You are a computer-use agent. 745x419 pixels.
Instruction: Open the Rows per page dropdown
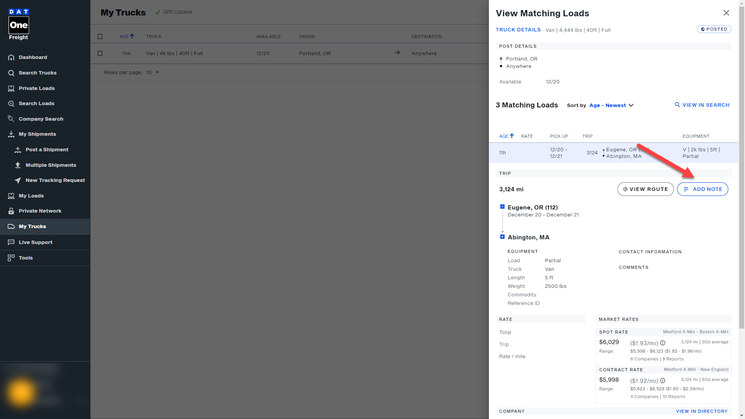point(153,73)
